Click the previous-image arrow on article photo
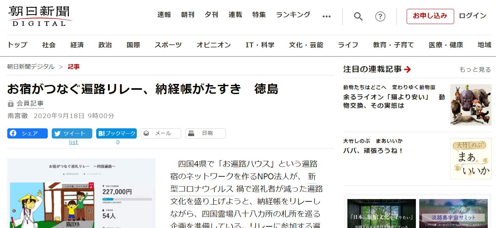 tap(14, 211)
